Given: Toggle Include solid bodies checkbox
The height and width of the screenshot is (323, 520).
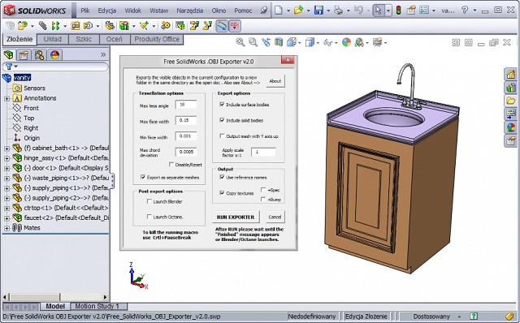Looking at the screenshot, I should pyautogui.click(x=222, y=120).
